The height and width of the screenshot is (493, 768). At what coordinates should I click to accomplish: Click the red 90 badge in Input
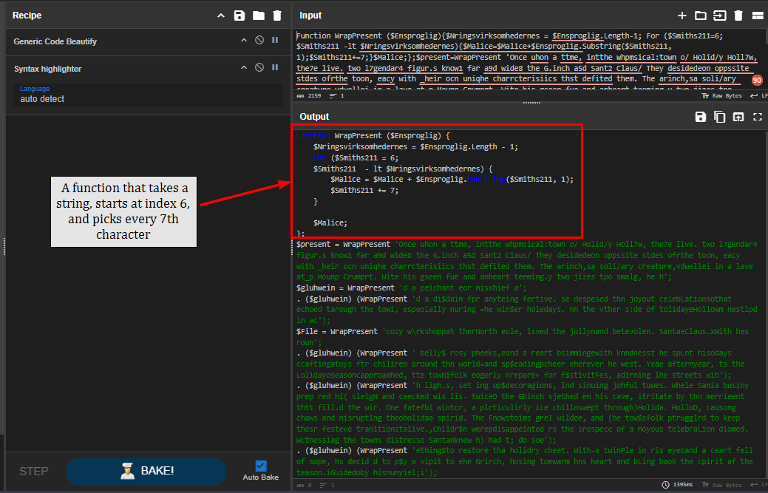coord(757,81)
